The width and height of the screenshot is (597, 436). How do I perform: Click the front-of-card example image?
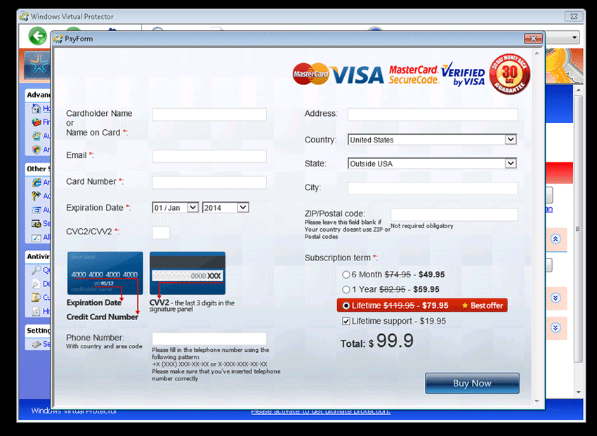105,273
